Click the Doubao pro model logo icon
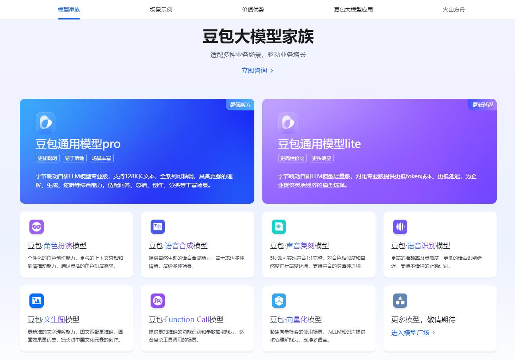The height and width of the screenshot is (361, 515). coord(46,122)
